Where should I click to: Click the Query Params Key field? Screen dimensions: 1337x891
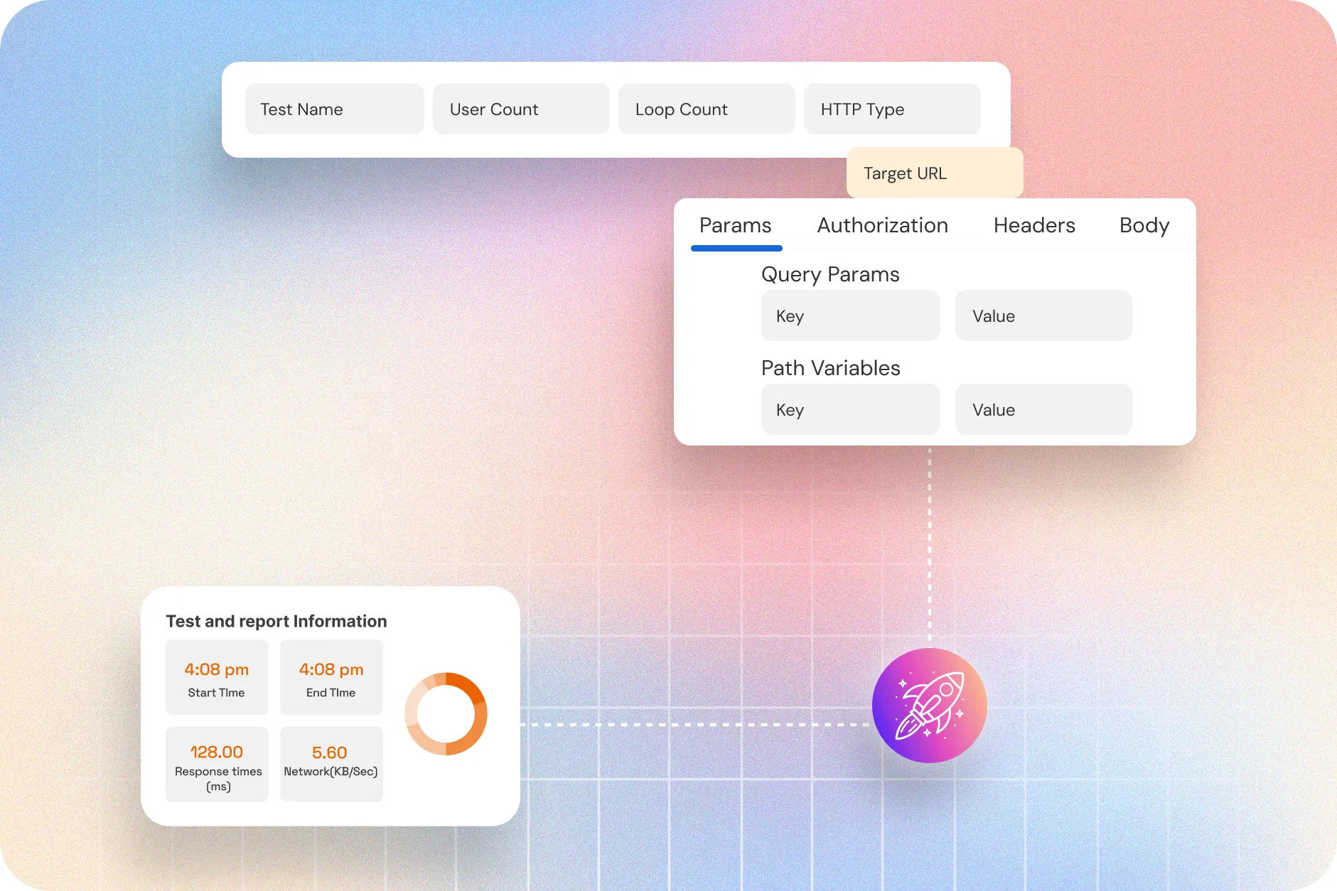click(x=850, y=316)
